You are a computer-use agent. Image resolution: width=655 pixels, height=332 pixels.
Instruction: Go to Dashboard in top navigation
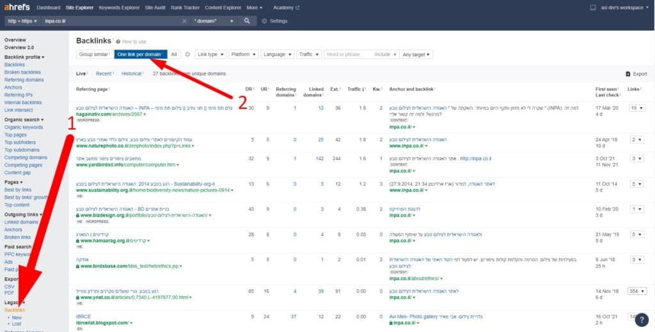(49, 8)
